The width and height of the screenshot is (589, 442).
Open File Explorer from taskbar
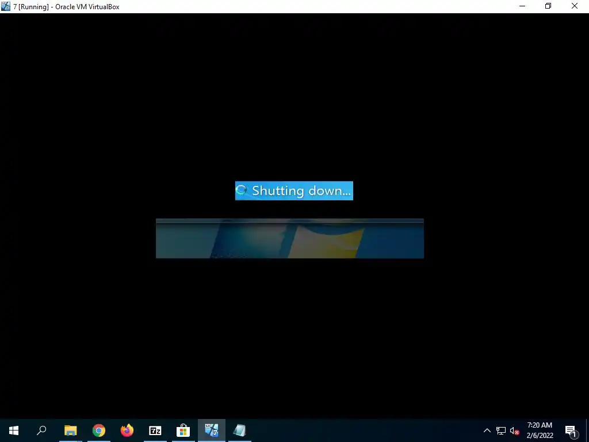[70, 430]
